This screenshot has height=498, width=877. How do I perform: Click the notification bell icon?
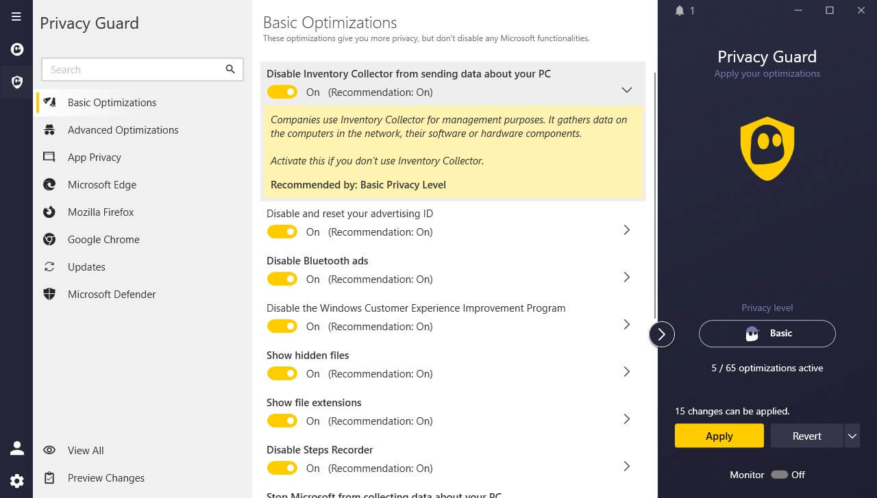pos(680,11)
